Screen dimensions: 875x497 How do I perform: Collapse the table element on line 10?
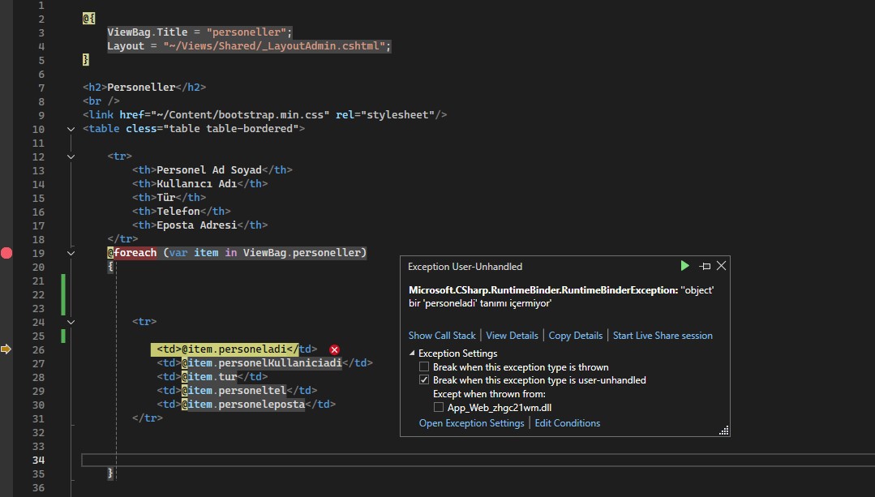click(71, 129)
